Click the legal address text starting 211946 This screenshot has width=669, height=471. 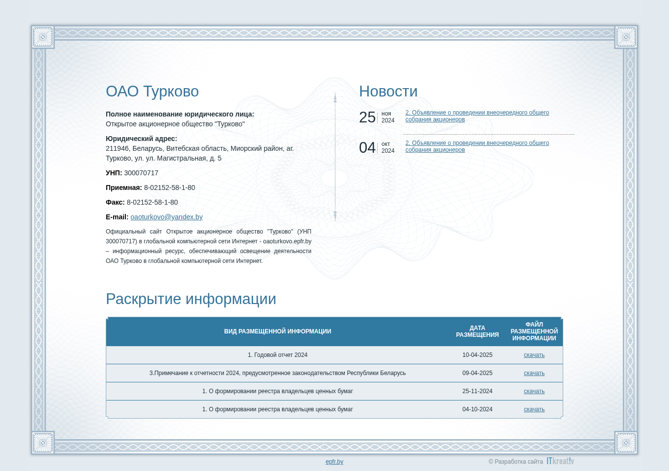(x=200, y=153)
